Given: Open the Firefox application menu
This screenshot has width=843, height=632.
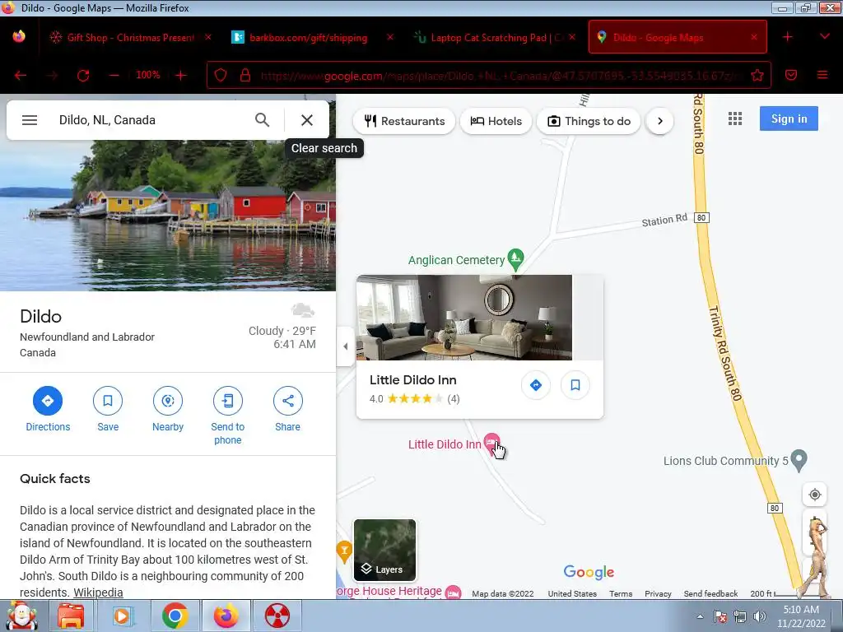Looking at the screenshot, I should [822, 75].
